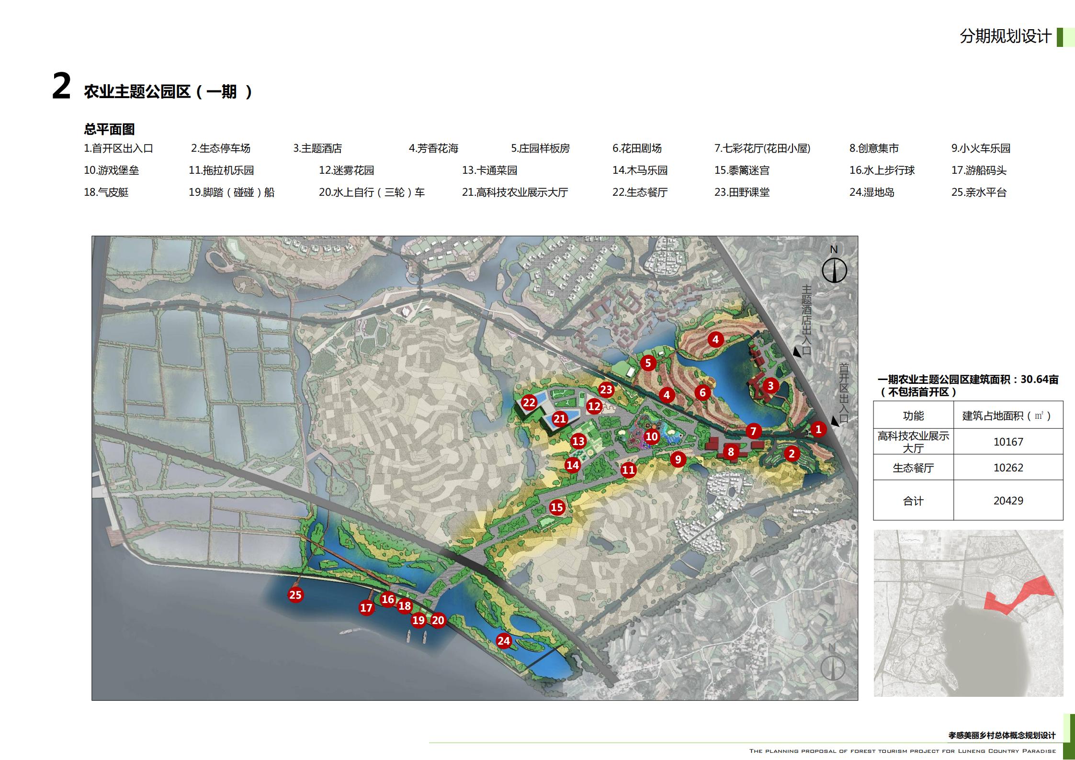Click page header '分期规划设计'
The width and height of the screenshot is (1075, 760).
(1006, 36)
